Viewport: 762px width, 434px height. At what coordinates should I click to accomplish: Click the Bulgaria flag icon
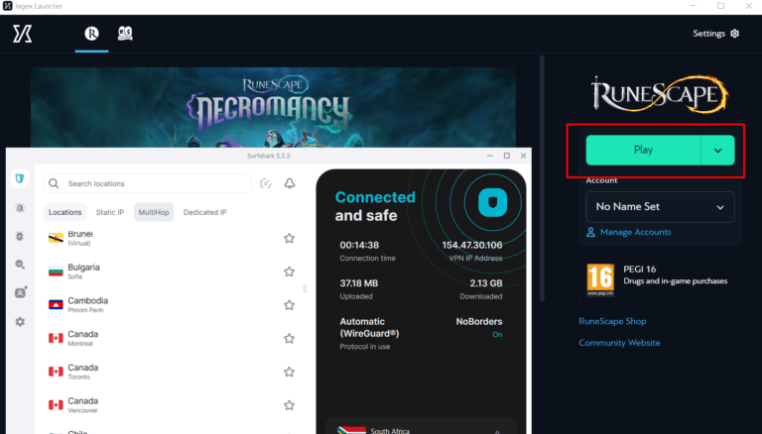click(56, 271)
